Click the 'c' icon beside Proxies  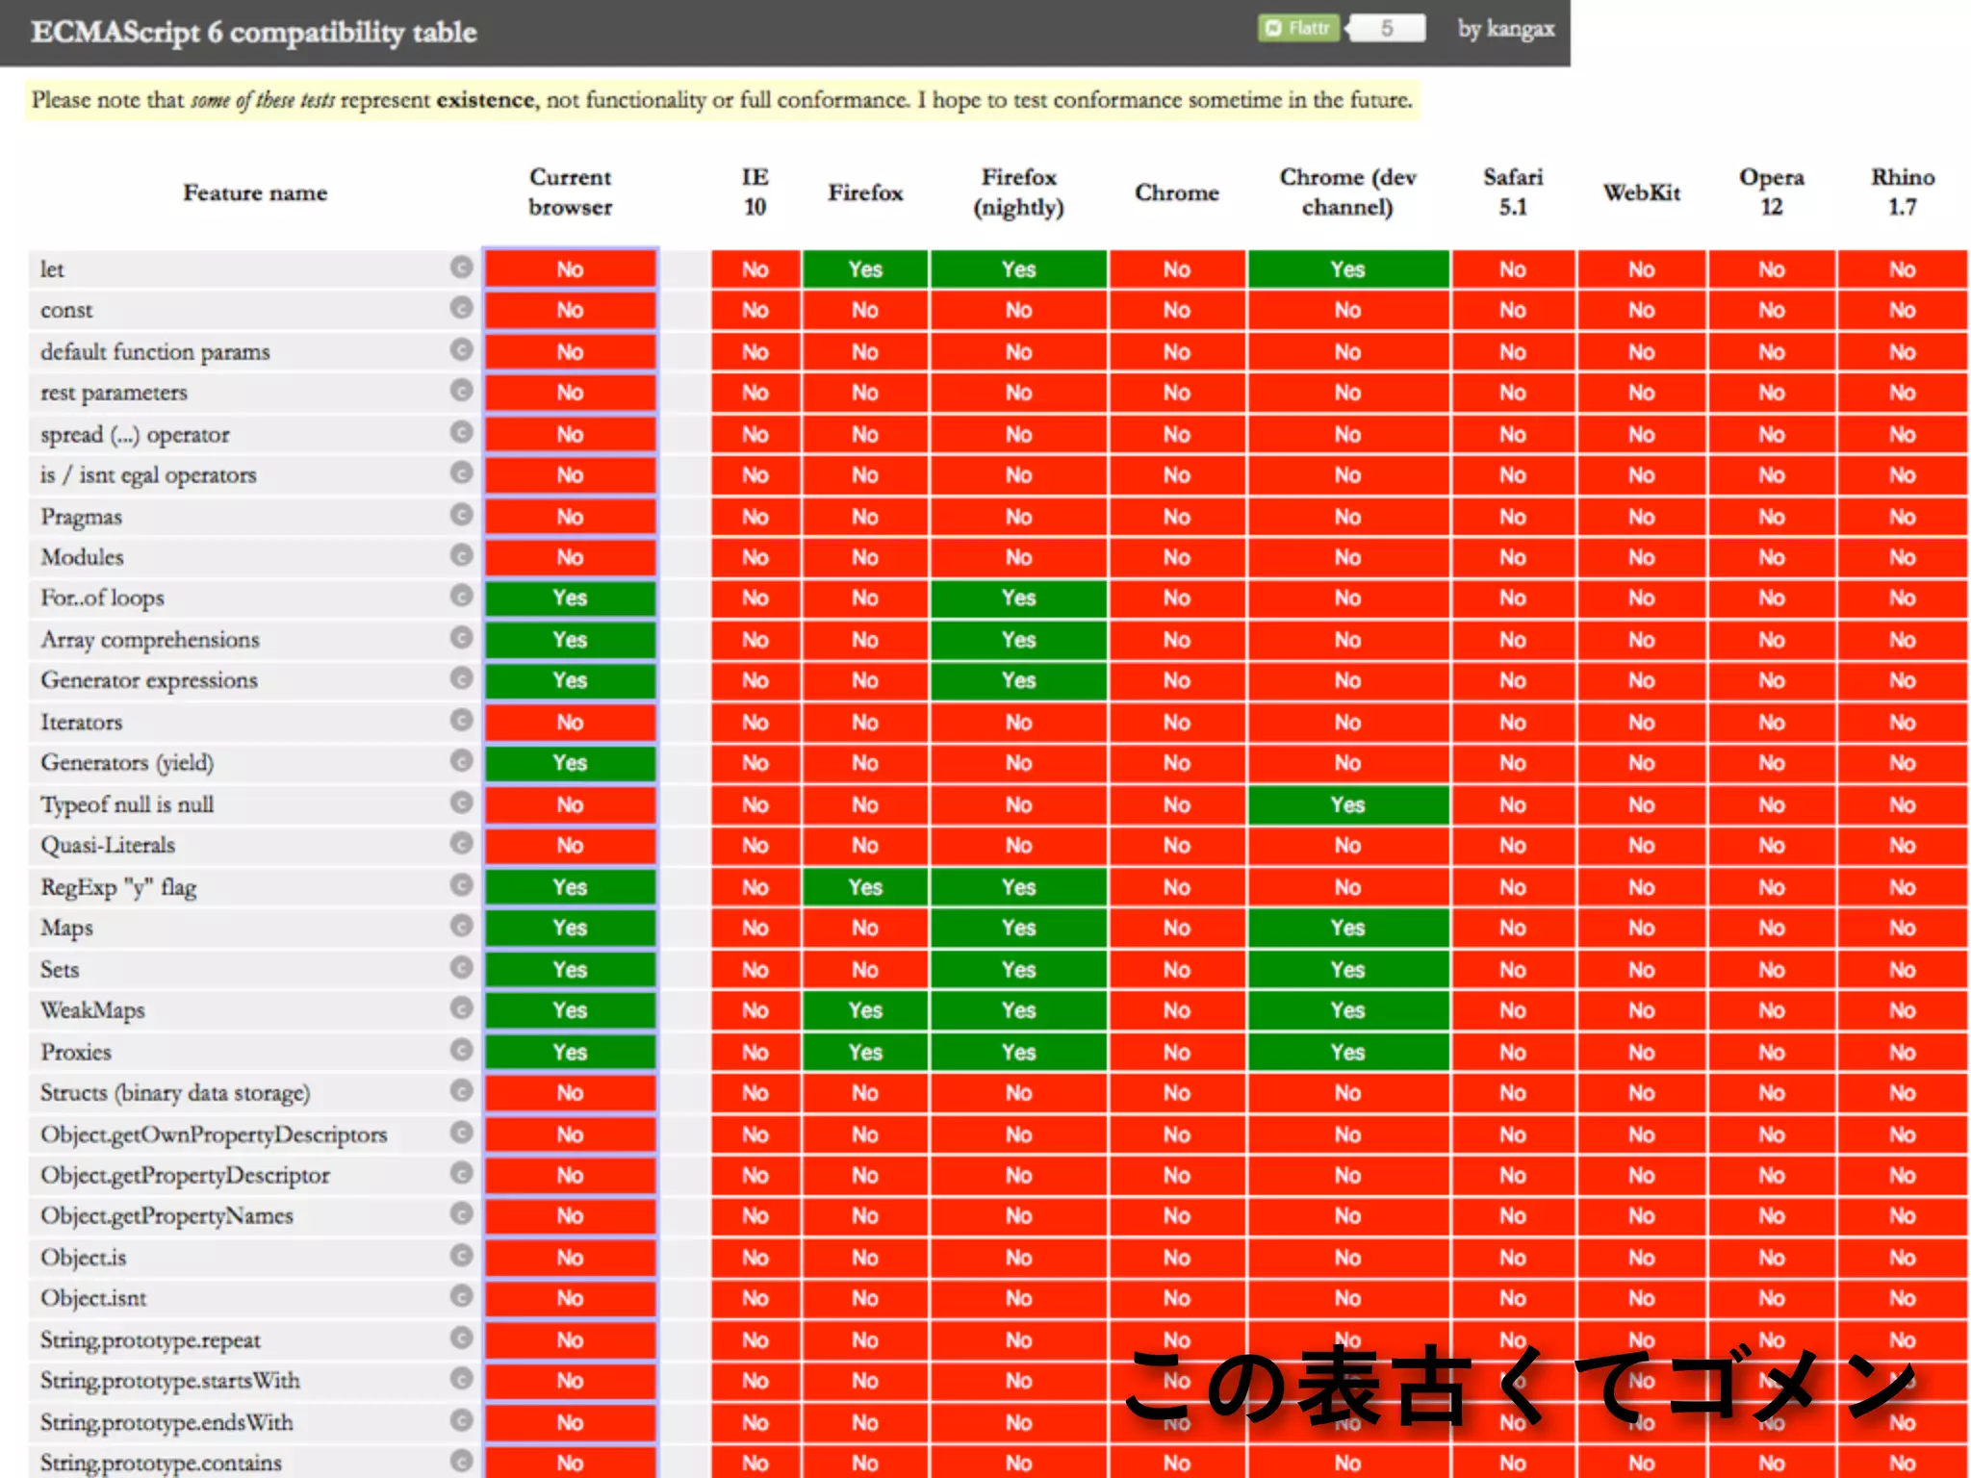pos(462,1050)
